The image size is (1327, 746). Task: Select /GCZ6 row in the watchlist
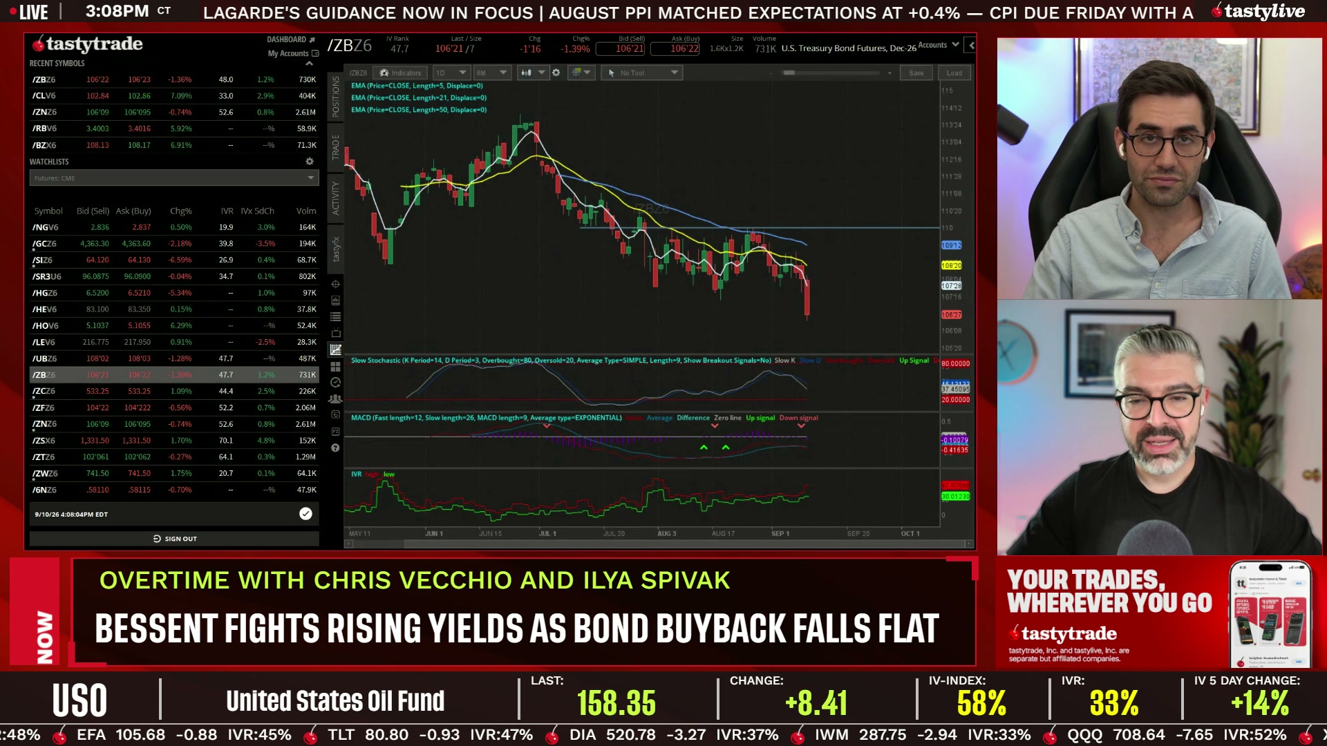(174, 244)
